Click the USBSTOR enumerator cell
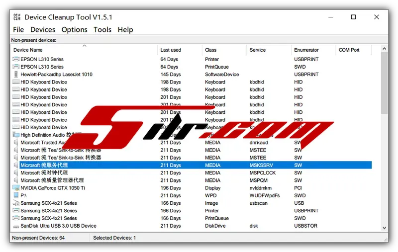The width and height of the screenshot is (398, 252). [x=305, y=226]
